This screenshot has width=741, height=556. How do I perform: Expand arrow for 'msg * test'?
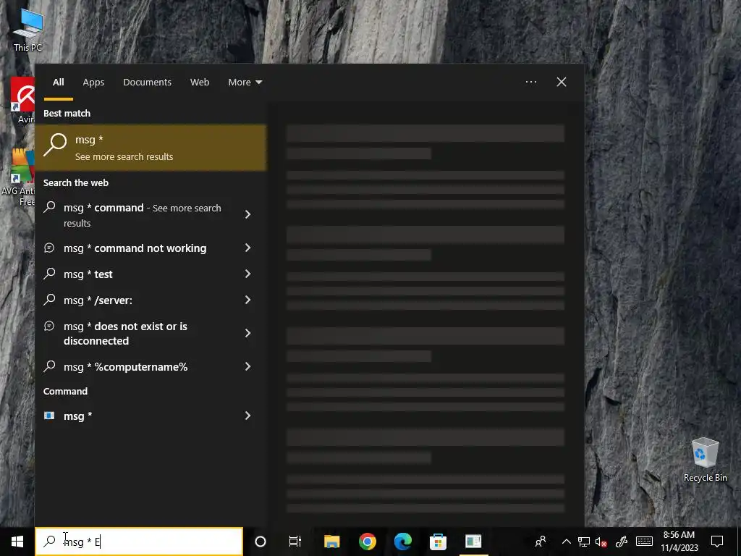click(247, 274)
